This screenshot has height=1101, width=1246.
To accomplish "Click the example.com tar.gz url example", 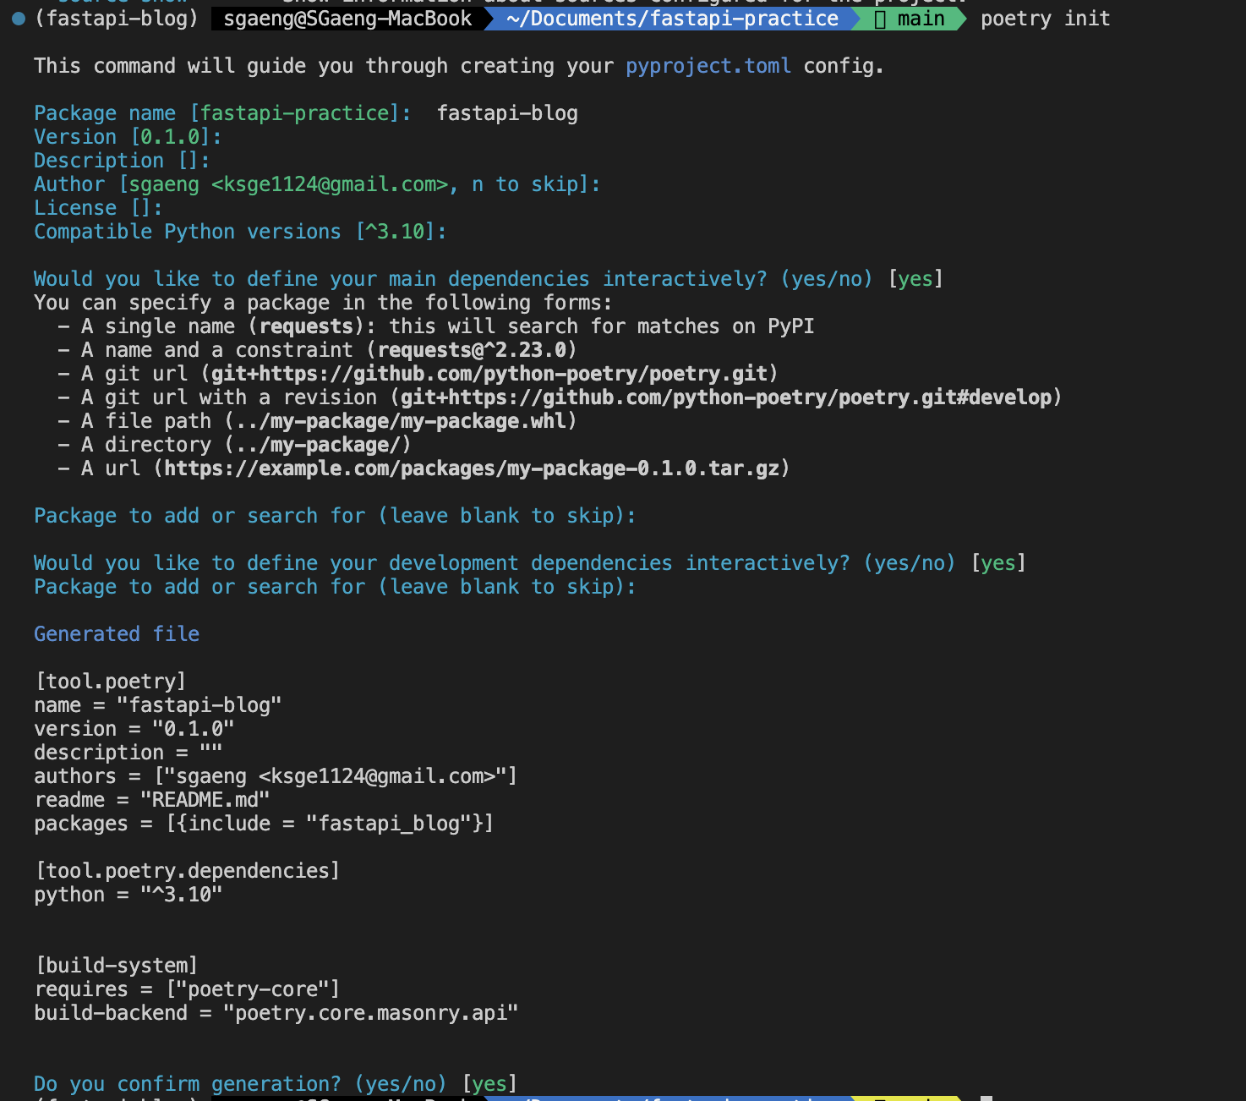I will coord(472,468).
